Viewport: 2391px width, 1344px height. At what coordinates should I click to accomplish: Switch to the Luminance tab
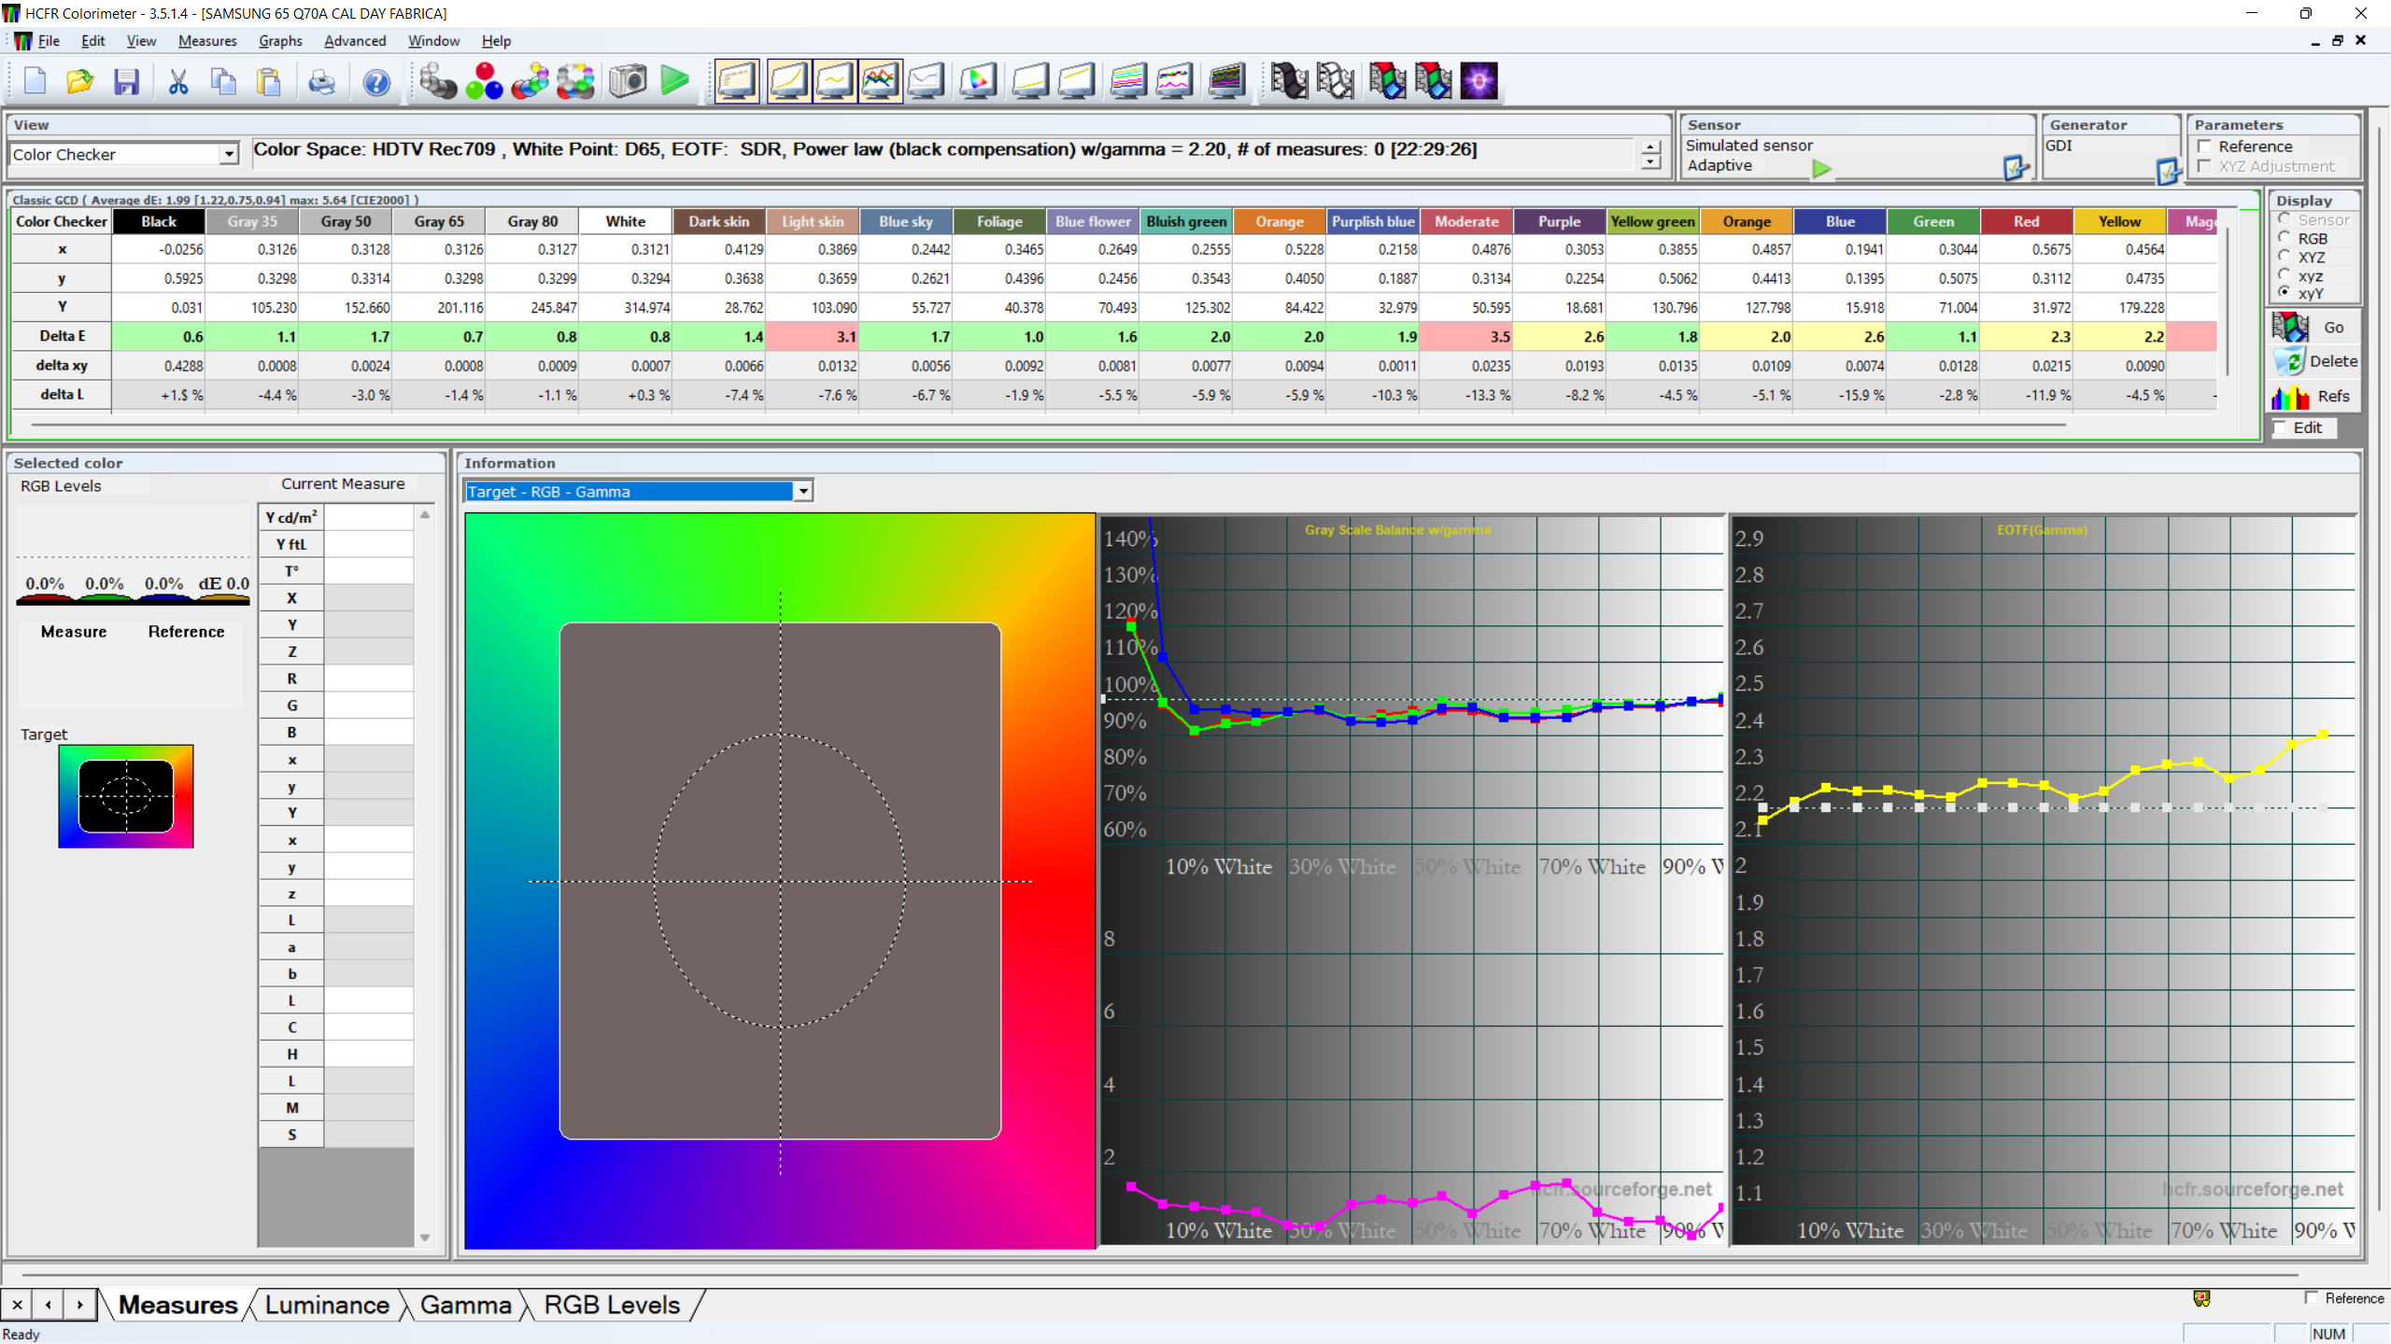pyautogui.click(x=327, y=1305)
